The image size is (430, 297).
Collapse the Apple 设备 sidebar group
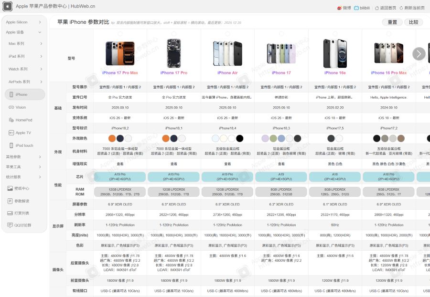click(x=22, y=32)
